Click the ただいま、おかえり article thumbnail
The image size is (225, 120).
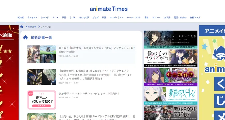click(x=42, y=117)
